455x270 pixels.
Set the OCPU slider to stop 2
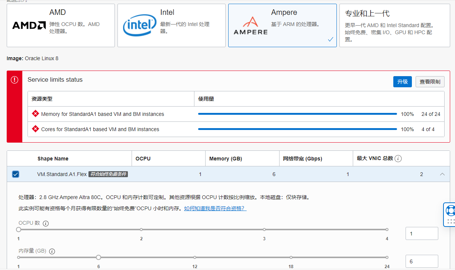click(x=141, y=230)
